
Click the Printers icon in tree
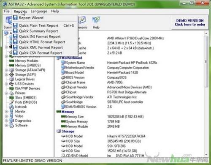pyautogui.click(x=11, y=93)
